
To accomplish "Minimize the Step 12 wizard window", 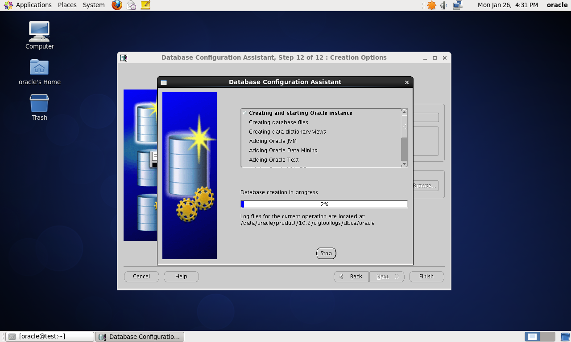I will coord(425,58).
